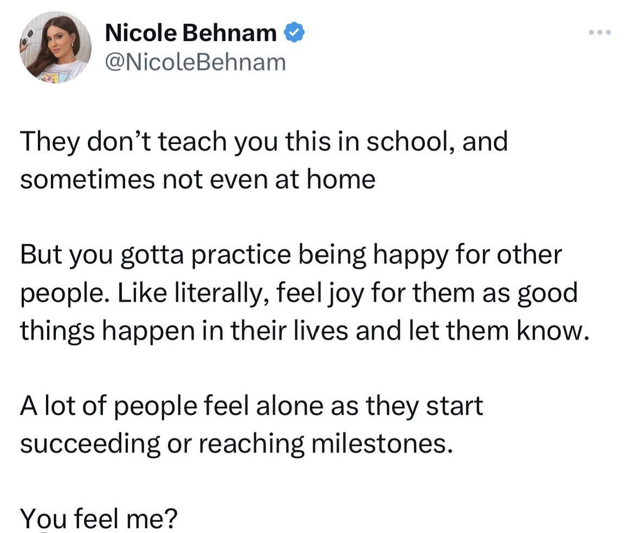Open the three-dot more options menu
This screenshot has height=533, width=634.
pos(600,33)
